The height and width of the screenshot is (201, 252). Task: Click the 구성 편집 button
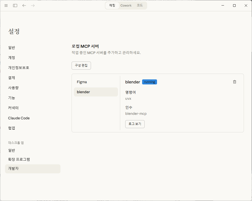81,66
